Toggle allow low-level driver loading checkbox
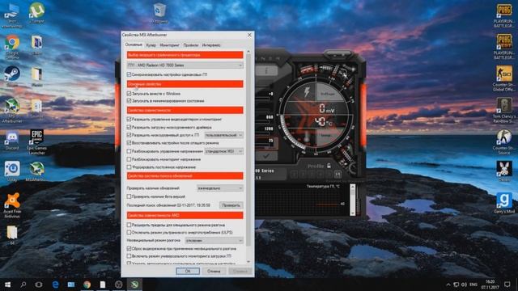Image resolution: width=518 pixels, height=291 pixels. 129,128
